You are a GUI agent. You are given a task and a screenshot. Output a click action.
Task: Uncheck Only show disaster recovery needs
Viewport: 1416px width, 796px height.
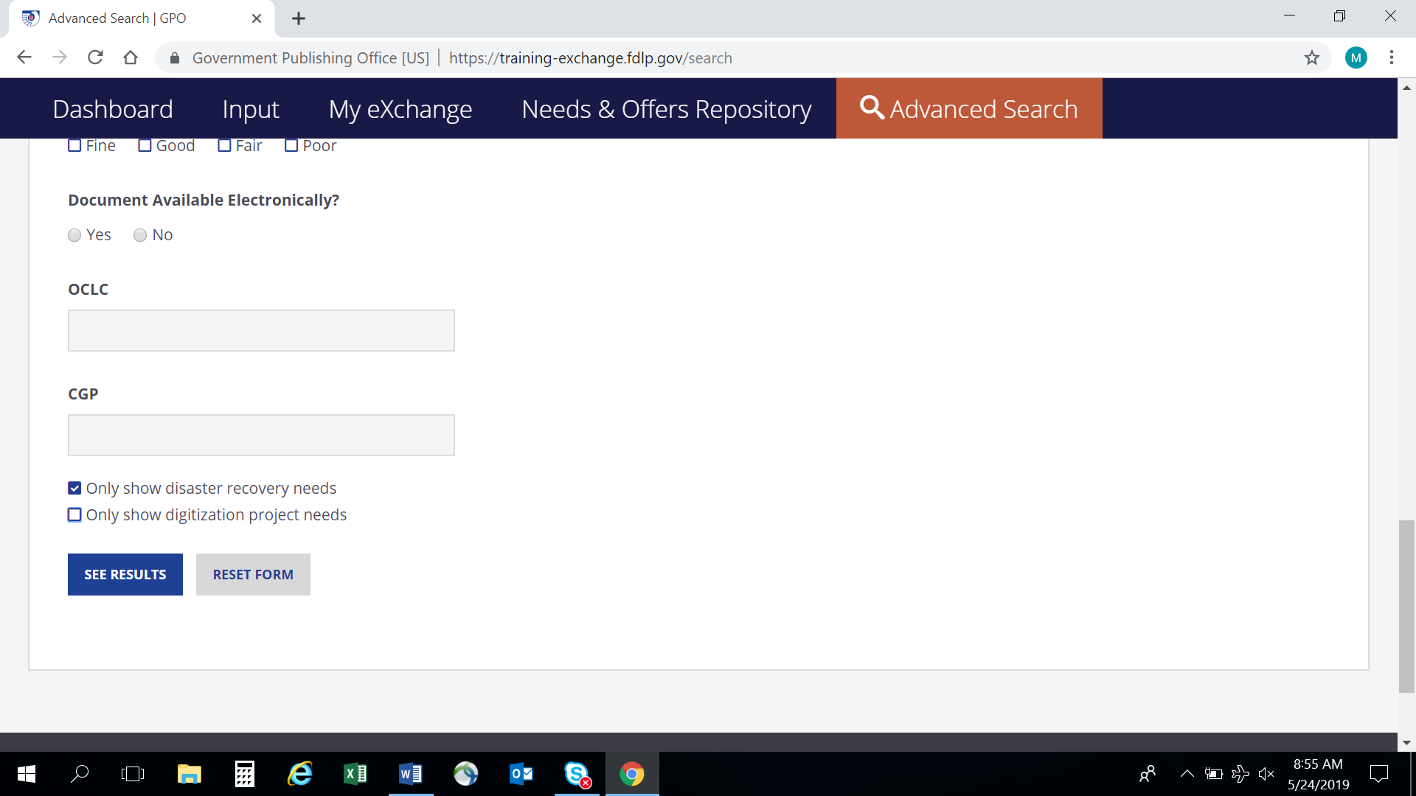74,488
